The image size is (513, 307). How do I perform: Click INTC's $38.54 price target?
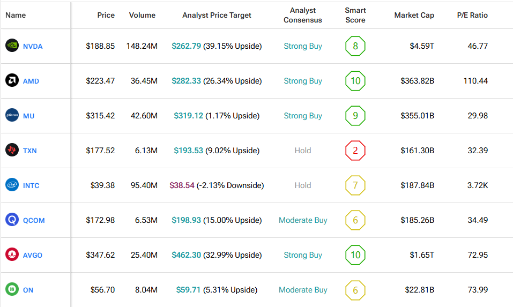pos(182,185)
